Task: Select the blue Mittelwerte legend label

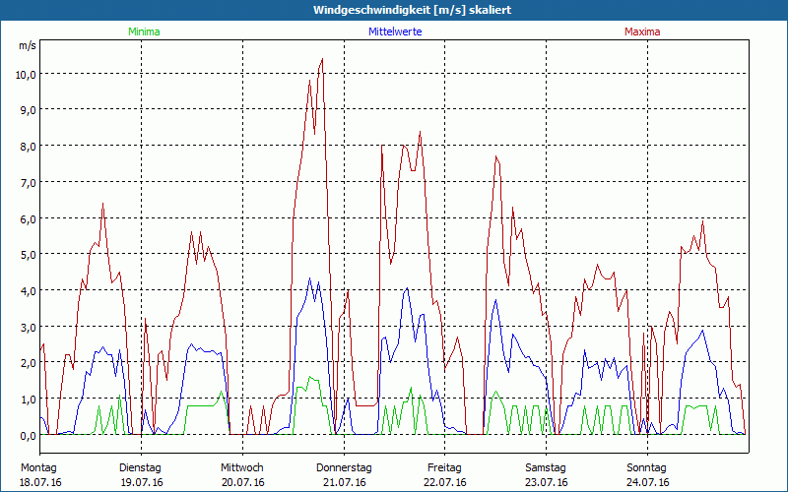Action: pos(395,31)
